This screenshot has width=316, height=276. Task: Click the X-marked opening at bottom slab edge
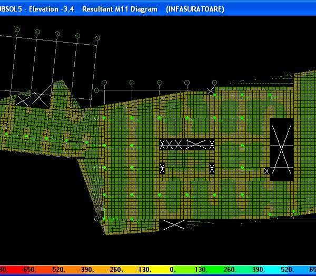click(172, 224)
